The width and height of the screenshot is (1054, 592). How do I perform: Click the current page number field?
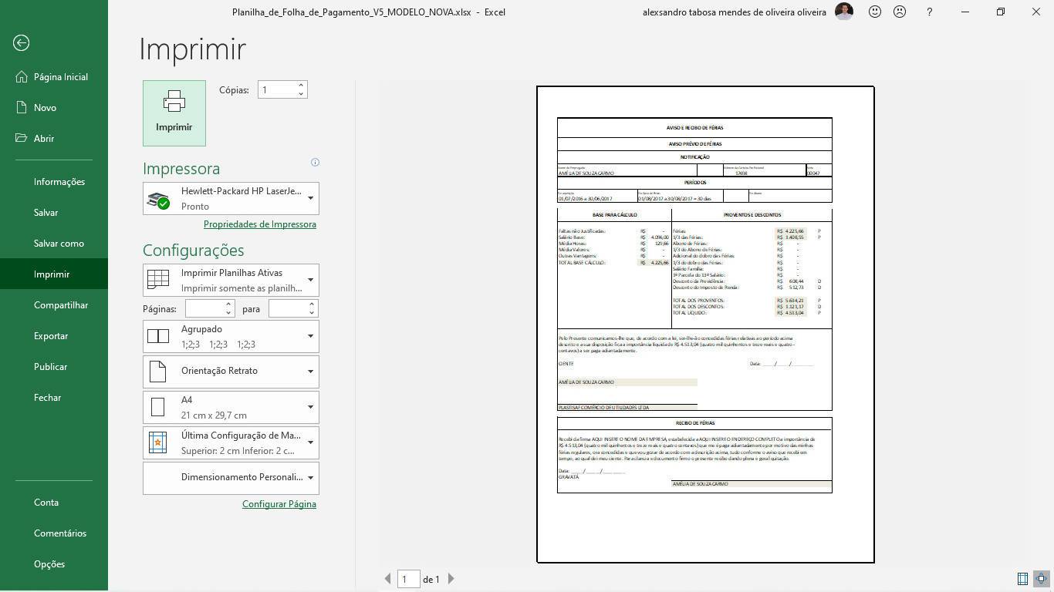pos(408,579)
